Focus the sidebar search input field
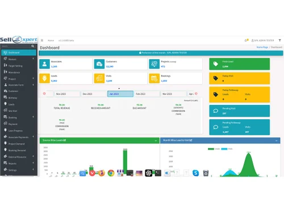 16,46
